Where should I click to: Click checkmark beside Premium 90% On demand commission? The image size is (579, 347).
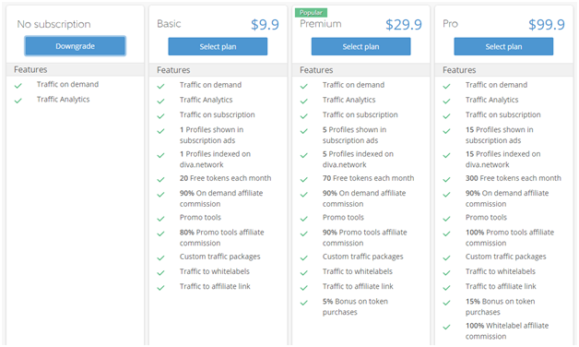point(304,195)
